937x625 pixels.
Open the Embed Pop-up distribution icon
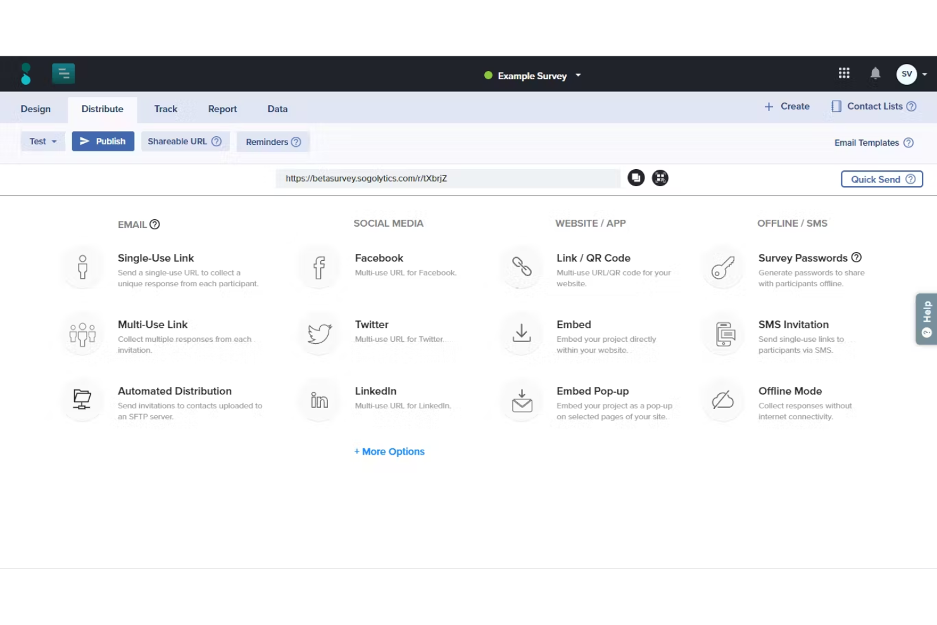(521, 400)
